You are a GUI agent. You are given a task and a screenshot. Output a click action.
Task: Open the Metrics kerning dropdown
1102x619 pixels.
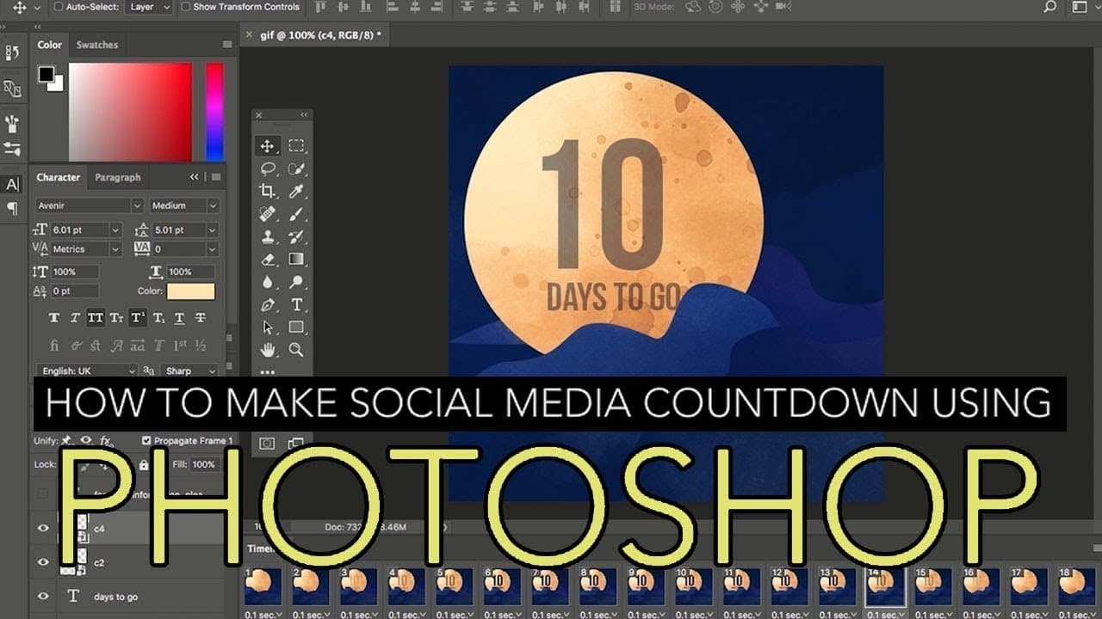pyautogui.click(x=85, y=248)
